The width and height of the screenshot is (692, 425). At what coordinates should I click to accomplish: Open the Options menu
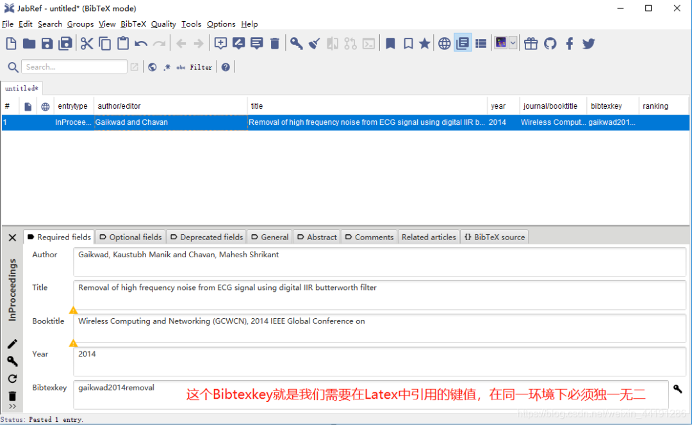(221, 24)
